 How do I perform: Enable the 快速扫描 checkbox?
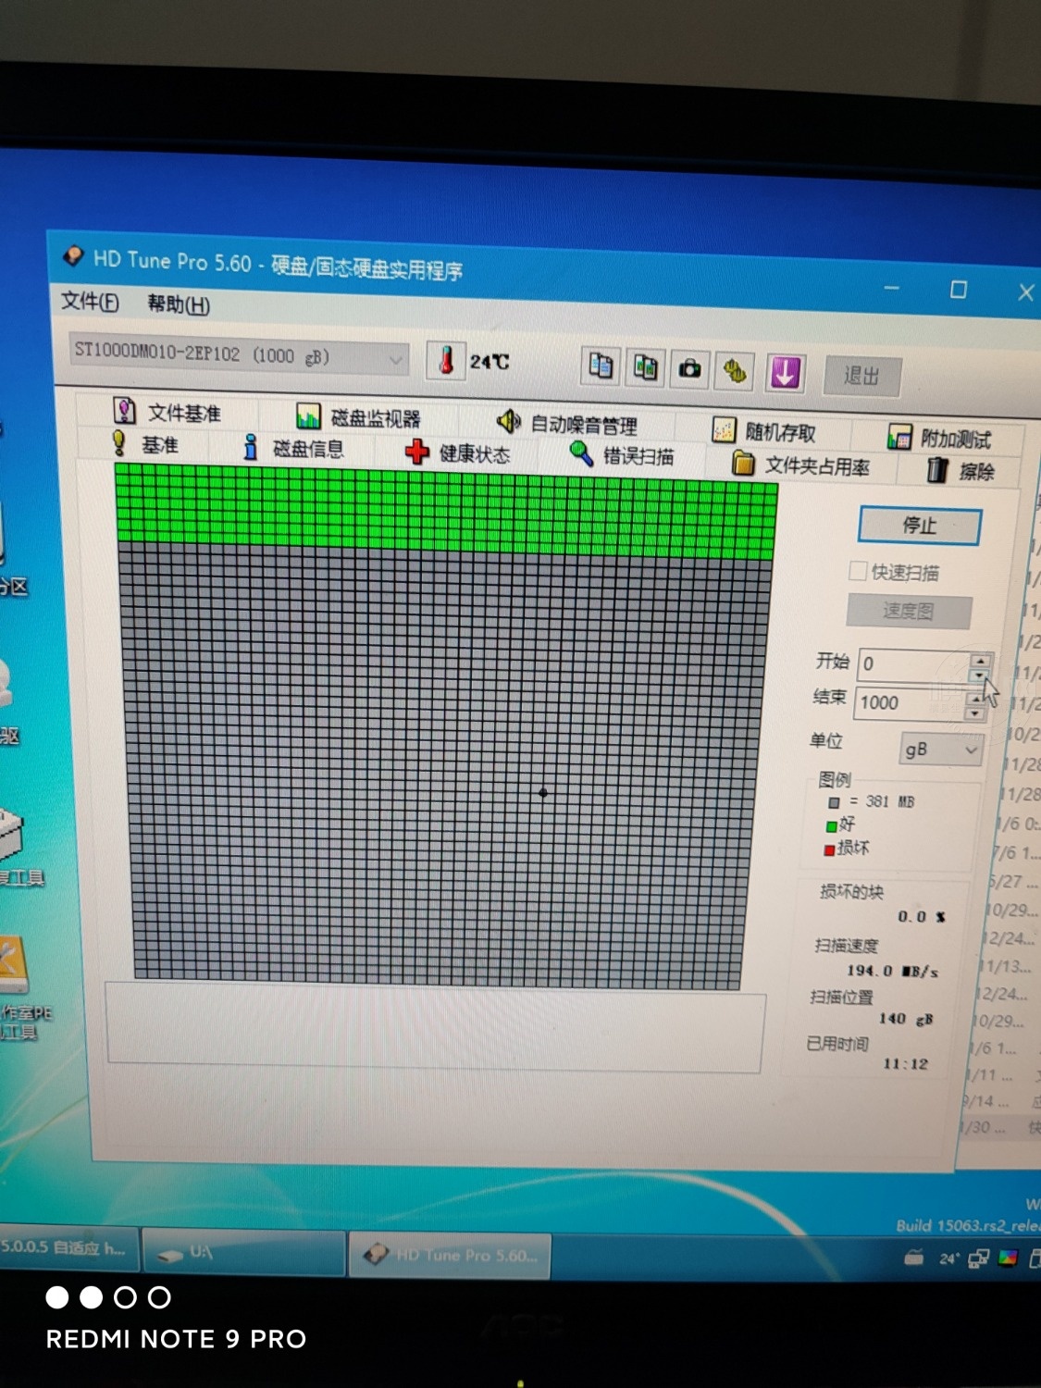pyautogui.click(x=858, y=571)
